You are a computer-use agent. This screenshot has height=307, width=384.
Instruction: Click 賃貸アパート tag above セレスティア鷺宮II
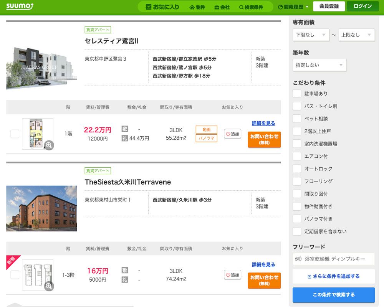(98, 30)
